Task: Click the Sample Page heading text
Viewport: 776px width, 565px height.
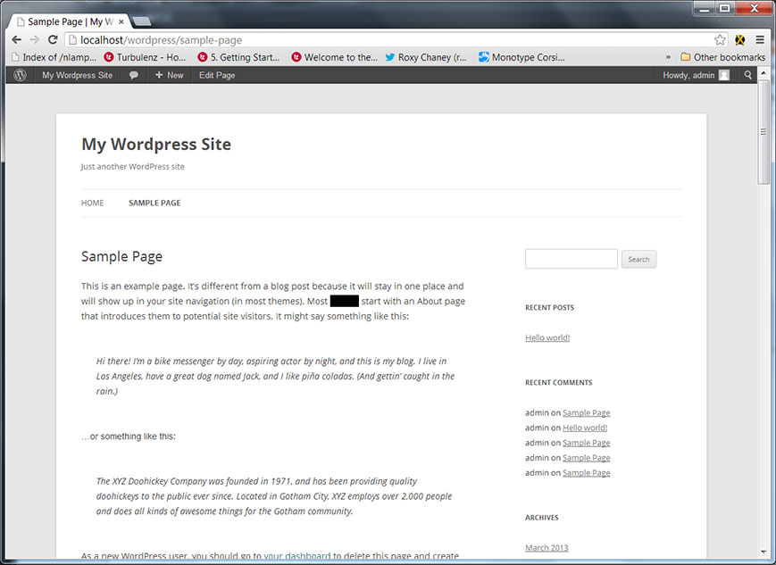Action: (x=121, y=256)
